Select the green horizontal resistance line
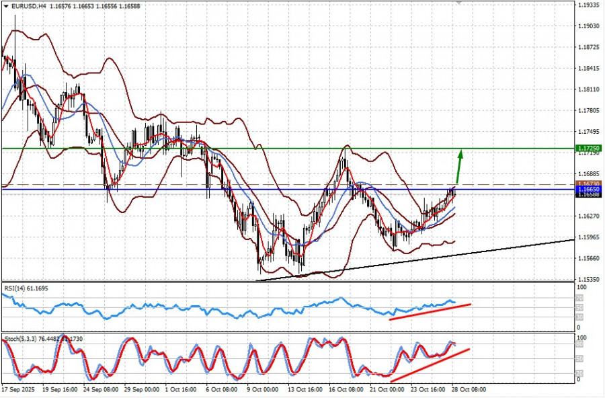The image size is (605, 398). pos(269,148)
